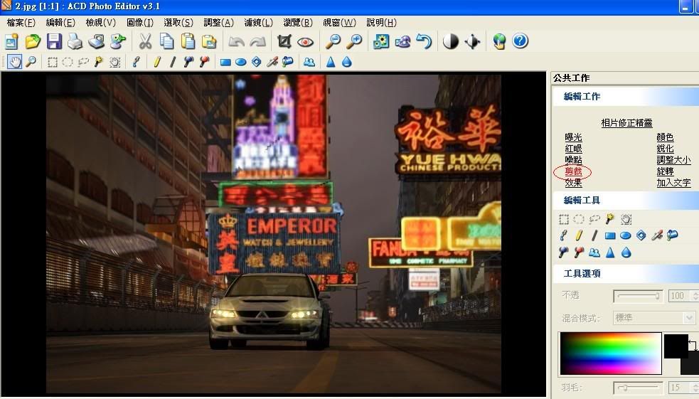Open the 檔案(F) menu
This screenshot has height=399, width=699.
pyautogui.click(x=21, y=23)
